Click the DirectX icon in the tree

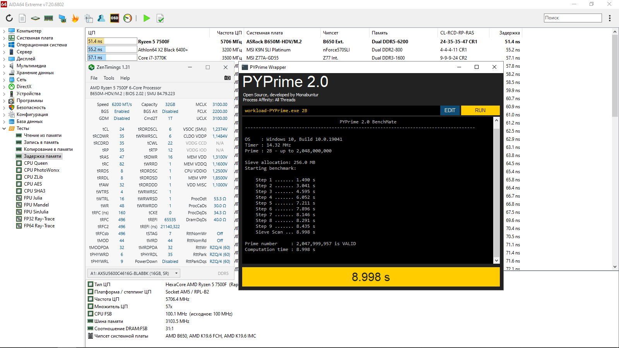click(x=12, y=87)
